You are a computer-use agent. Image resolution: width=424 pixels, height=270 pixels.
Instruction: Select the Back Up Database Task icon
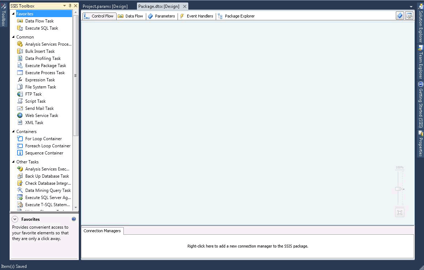point(20,176)
